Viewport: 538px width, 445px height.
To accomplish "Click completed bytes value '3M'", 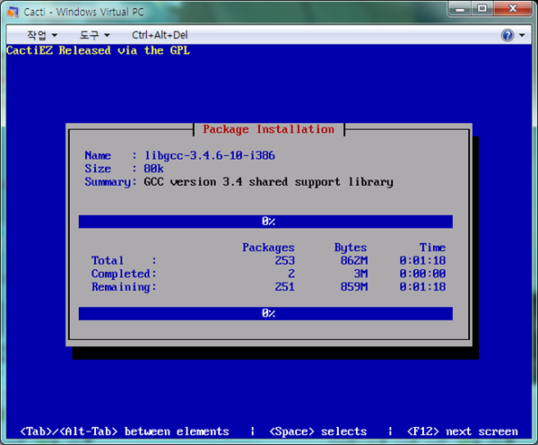I will 361,274.
